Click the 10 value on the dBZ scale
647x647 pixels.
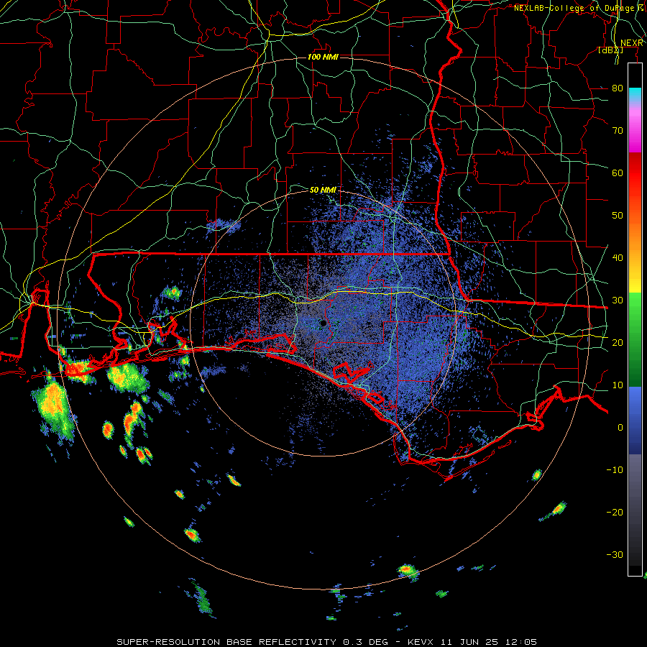(x=618, y=385)
